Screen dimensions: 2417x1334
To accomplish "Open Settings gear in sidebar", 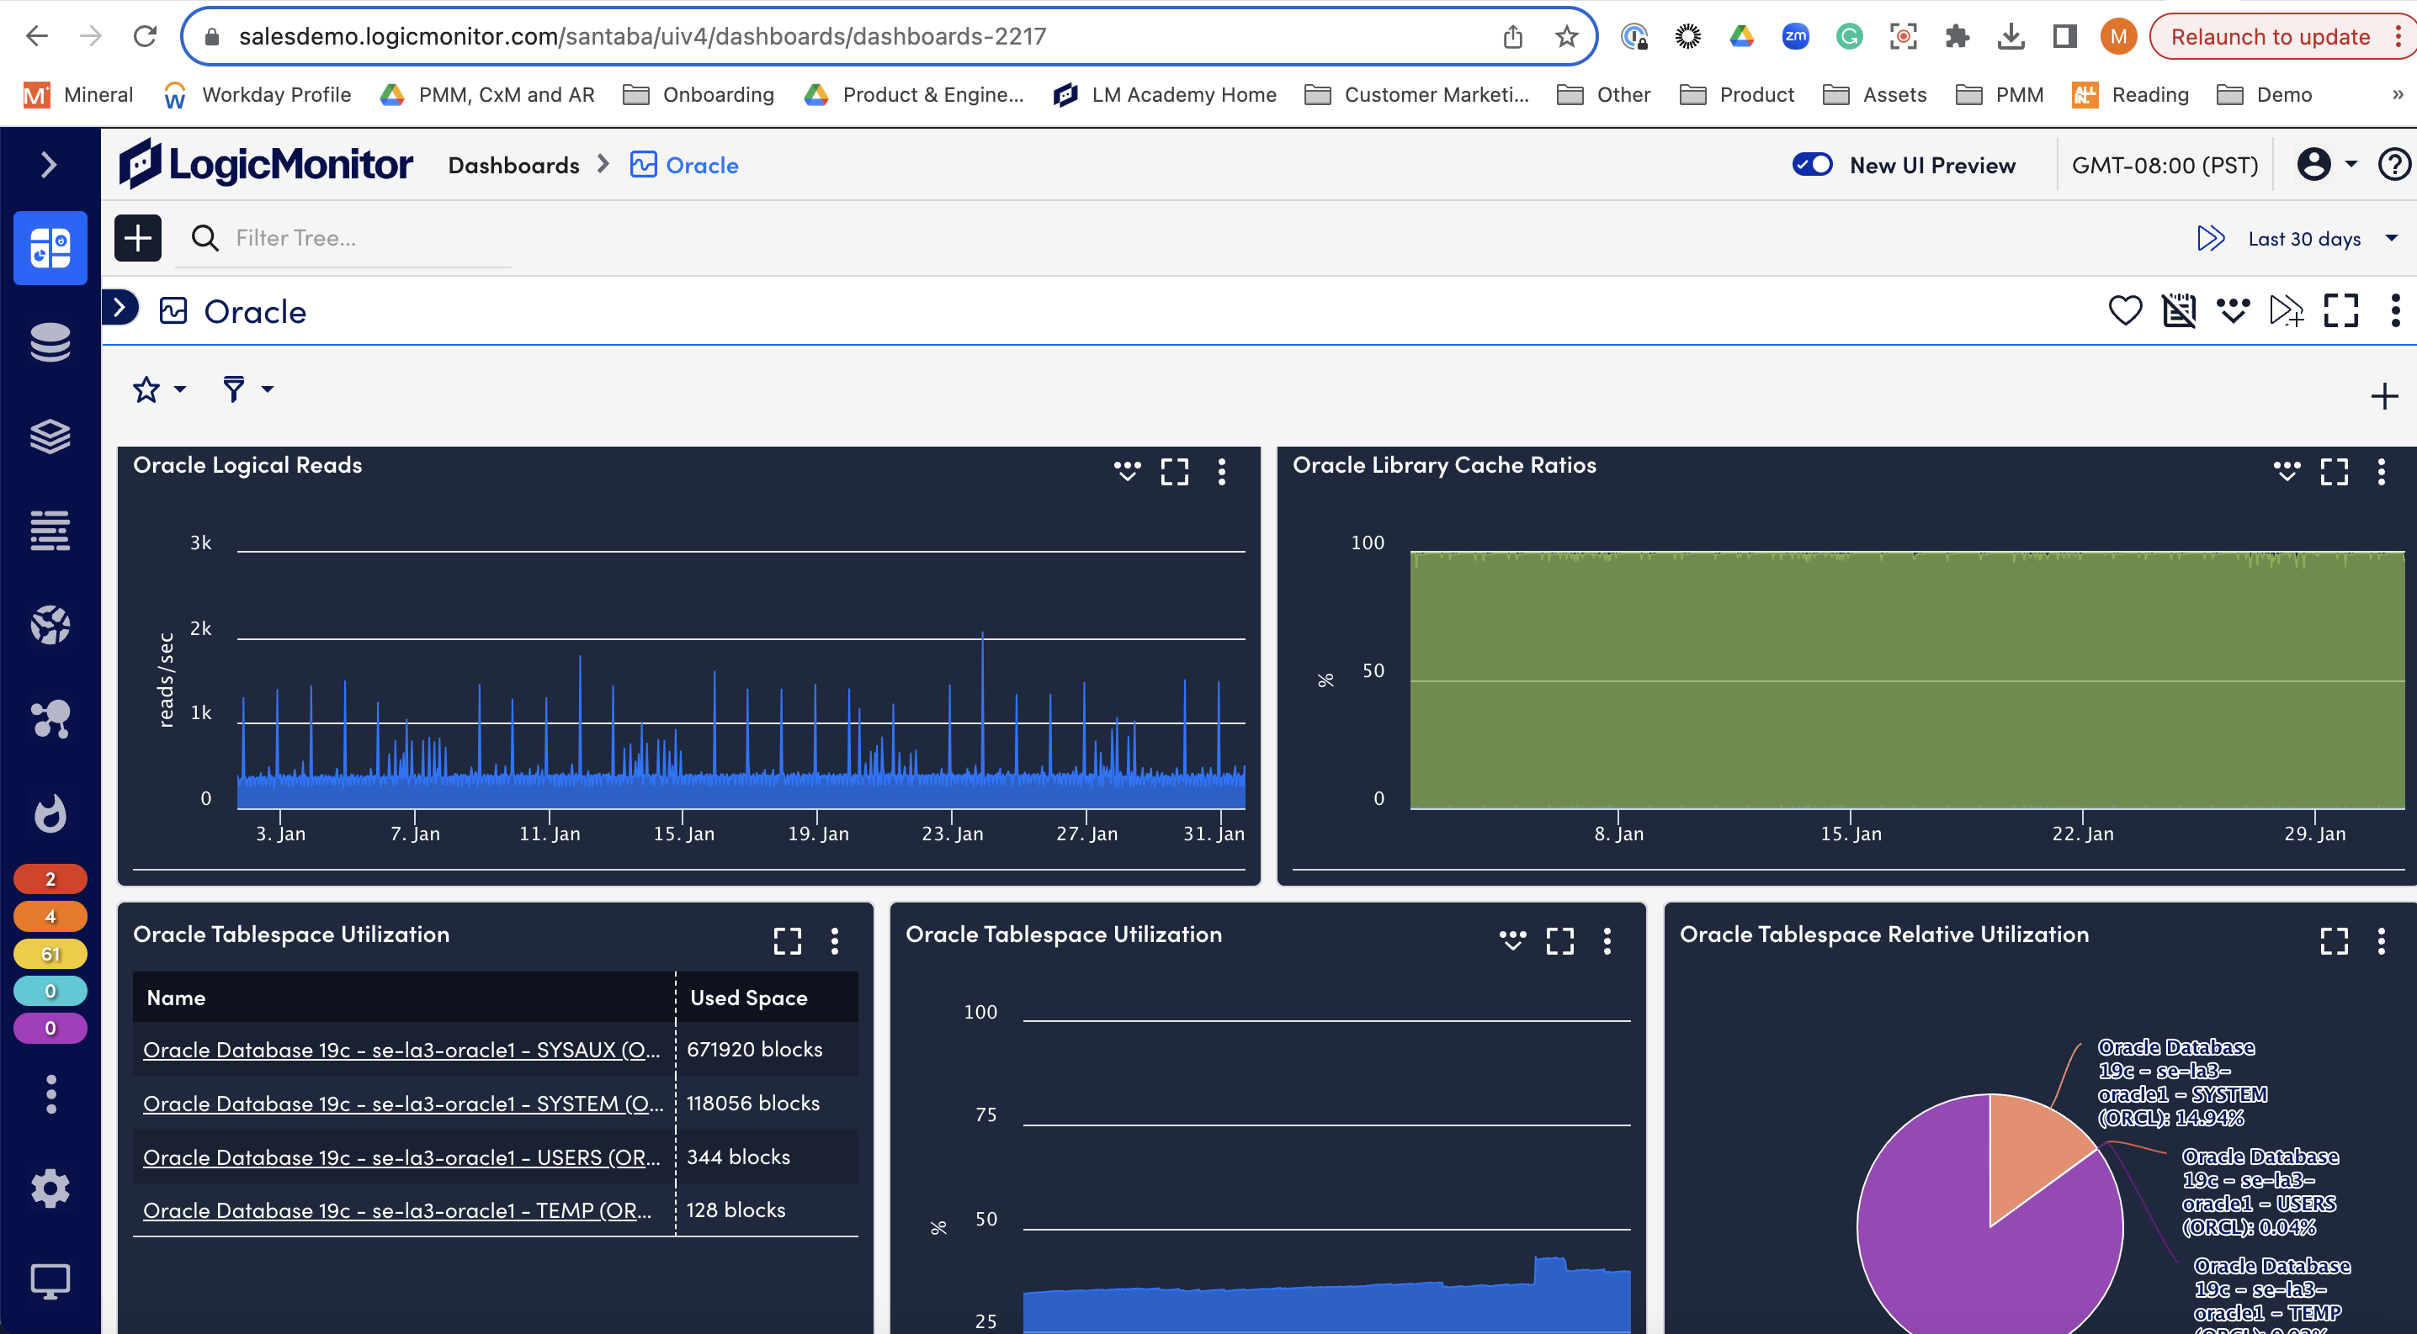I will point(50,1188).
